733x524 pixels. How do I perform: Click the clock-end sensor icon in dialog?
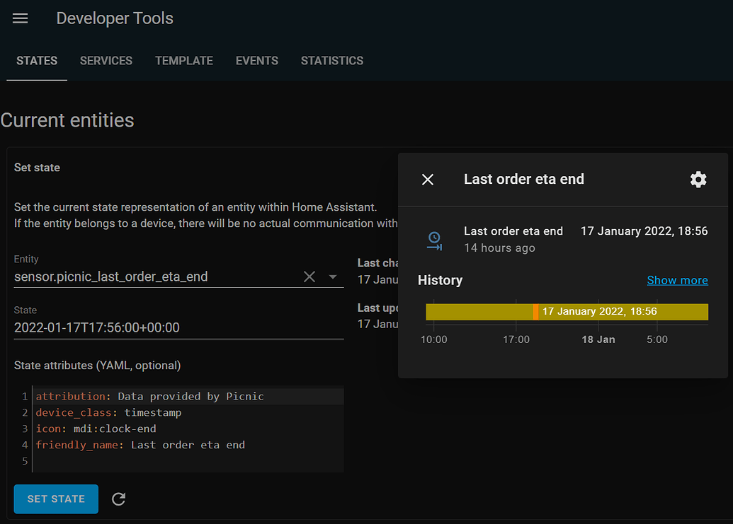click(x=434, y=240)
